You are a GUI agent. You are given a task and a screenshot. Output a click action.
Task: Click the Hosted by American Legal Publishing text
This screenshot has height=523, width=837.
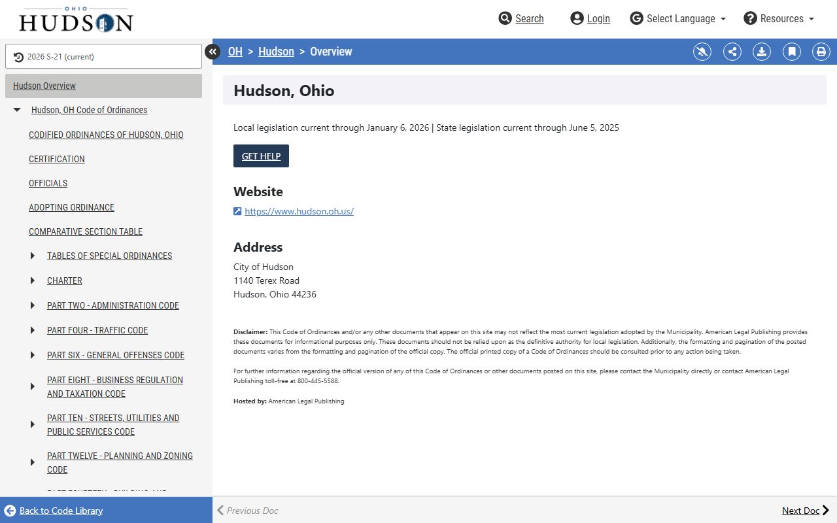pos(288,401)
